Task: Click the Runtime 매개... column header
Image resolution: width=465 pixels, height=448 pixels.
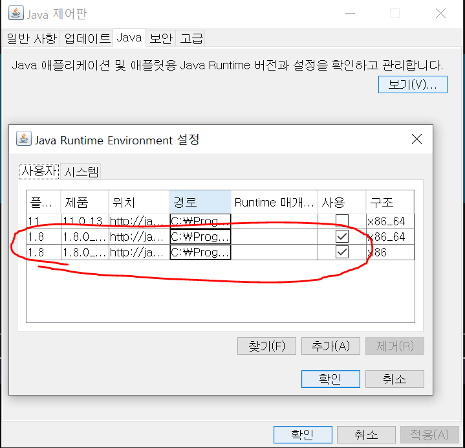Action: (274, 202)
